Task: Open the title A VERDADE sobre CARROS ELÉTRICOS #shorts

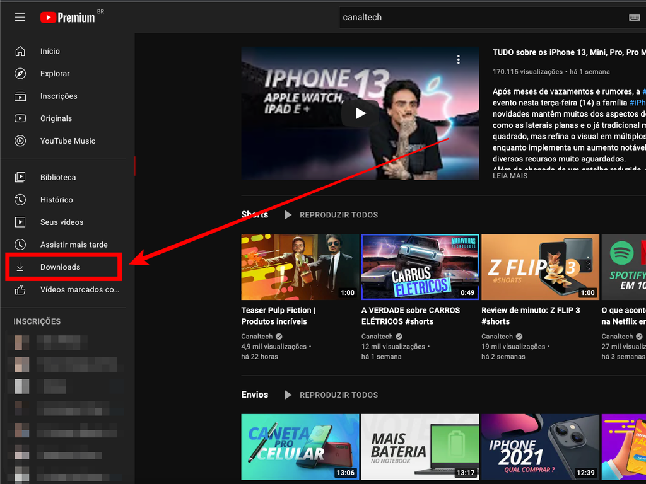Action: click(x=411, y=316)
